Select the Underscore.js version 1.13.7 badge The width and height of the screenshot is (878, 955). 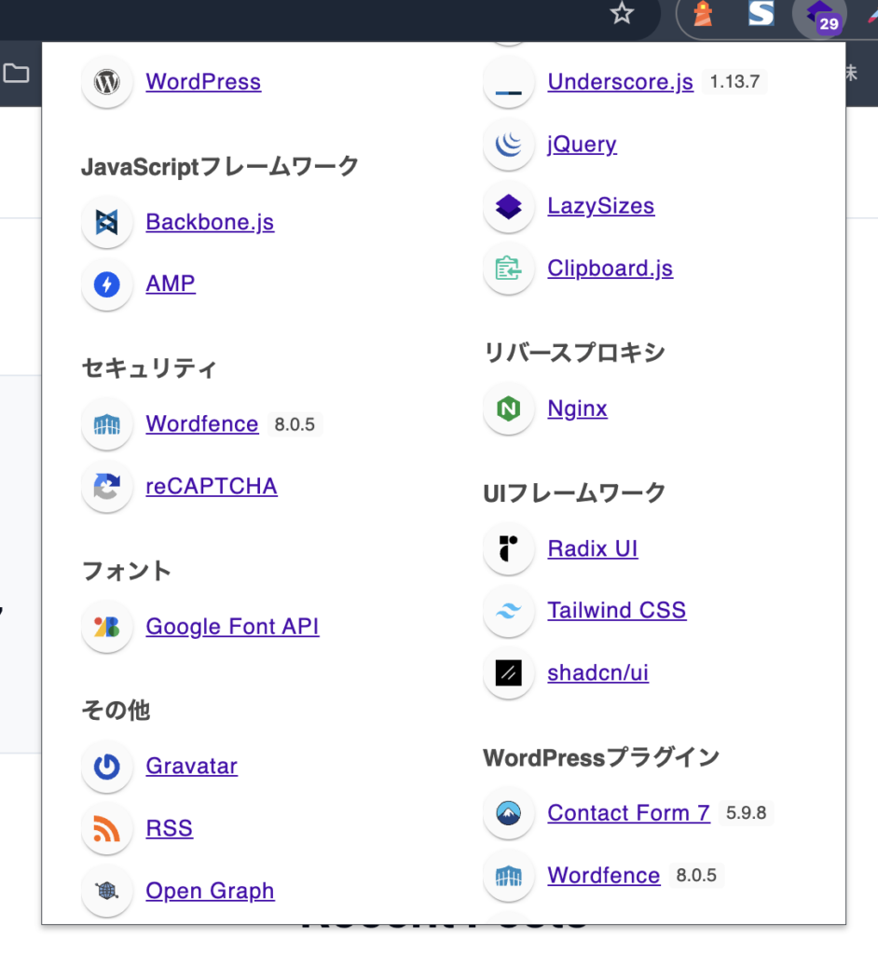734,82
